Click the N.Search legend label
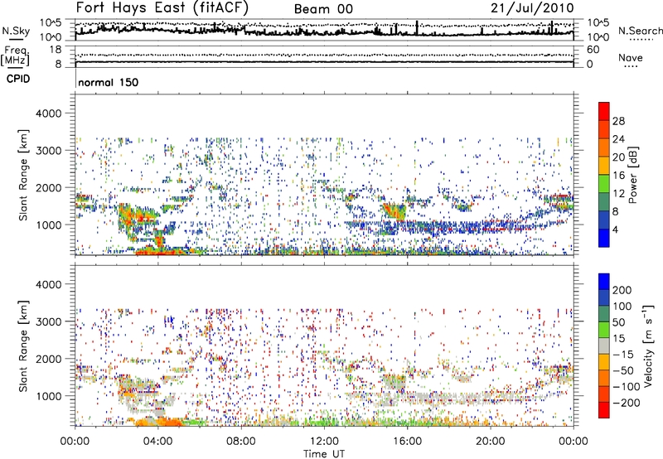The width and height of the screenshot is (663, 459). click(640, 31)
